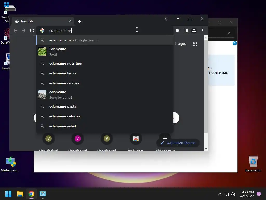Image resolution: width=266 pixels, height=200 pixels.
Task: Select edermamemz Google Search suggestion
Action: [x=105, y=40]
